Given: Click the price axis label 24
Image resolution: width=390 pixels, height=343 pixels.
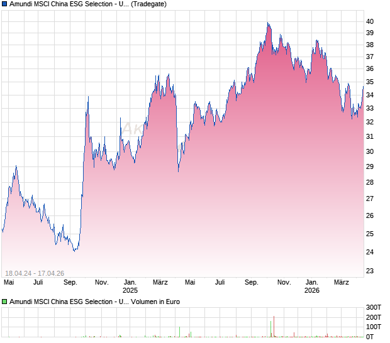Looking at the screenshot, I should tap(370, 252).
